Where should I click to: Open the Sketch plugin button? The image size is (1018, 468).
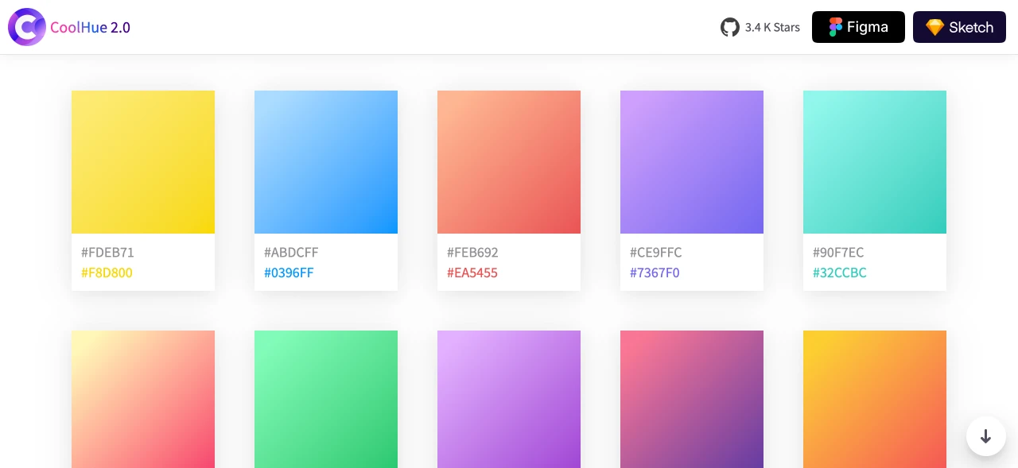[959, 26]
